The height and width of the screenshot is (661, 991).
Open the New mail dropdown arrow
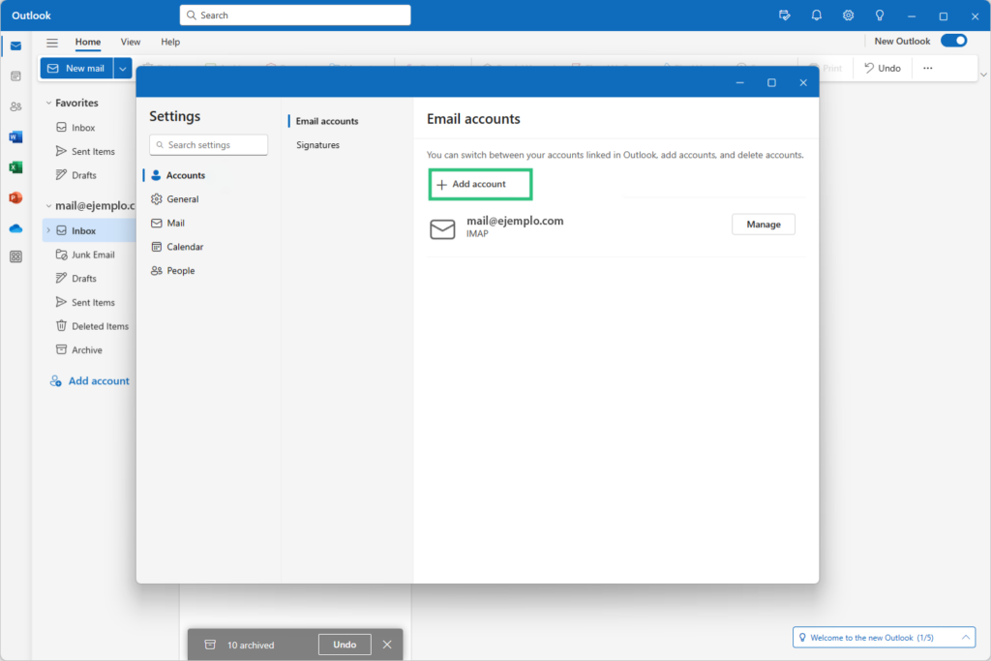pyautogui.click(x=123, y=69)
